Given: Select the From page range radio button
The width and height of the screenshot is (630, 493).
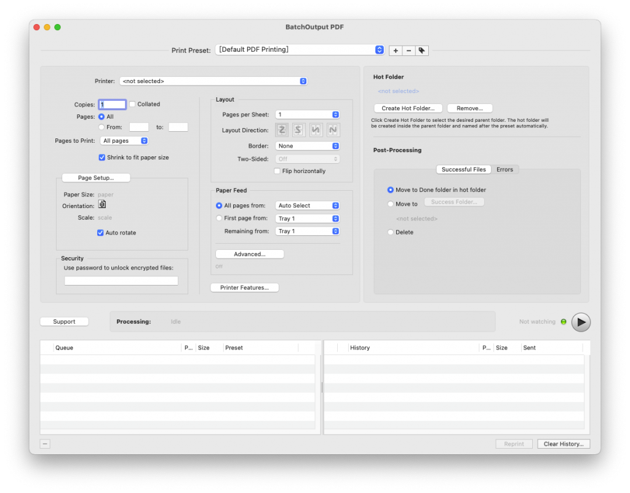Looking at the screenshot, I should point(102,127).
